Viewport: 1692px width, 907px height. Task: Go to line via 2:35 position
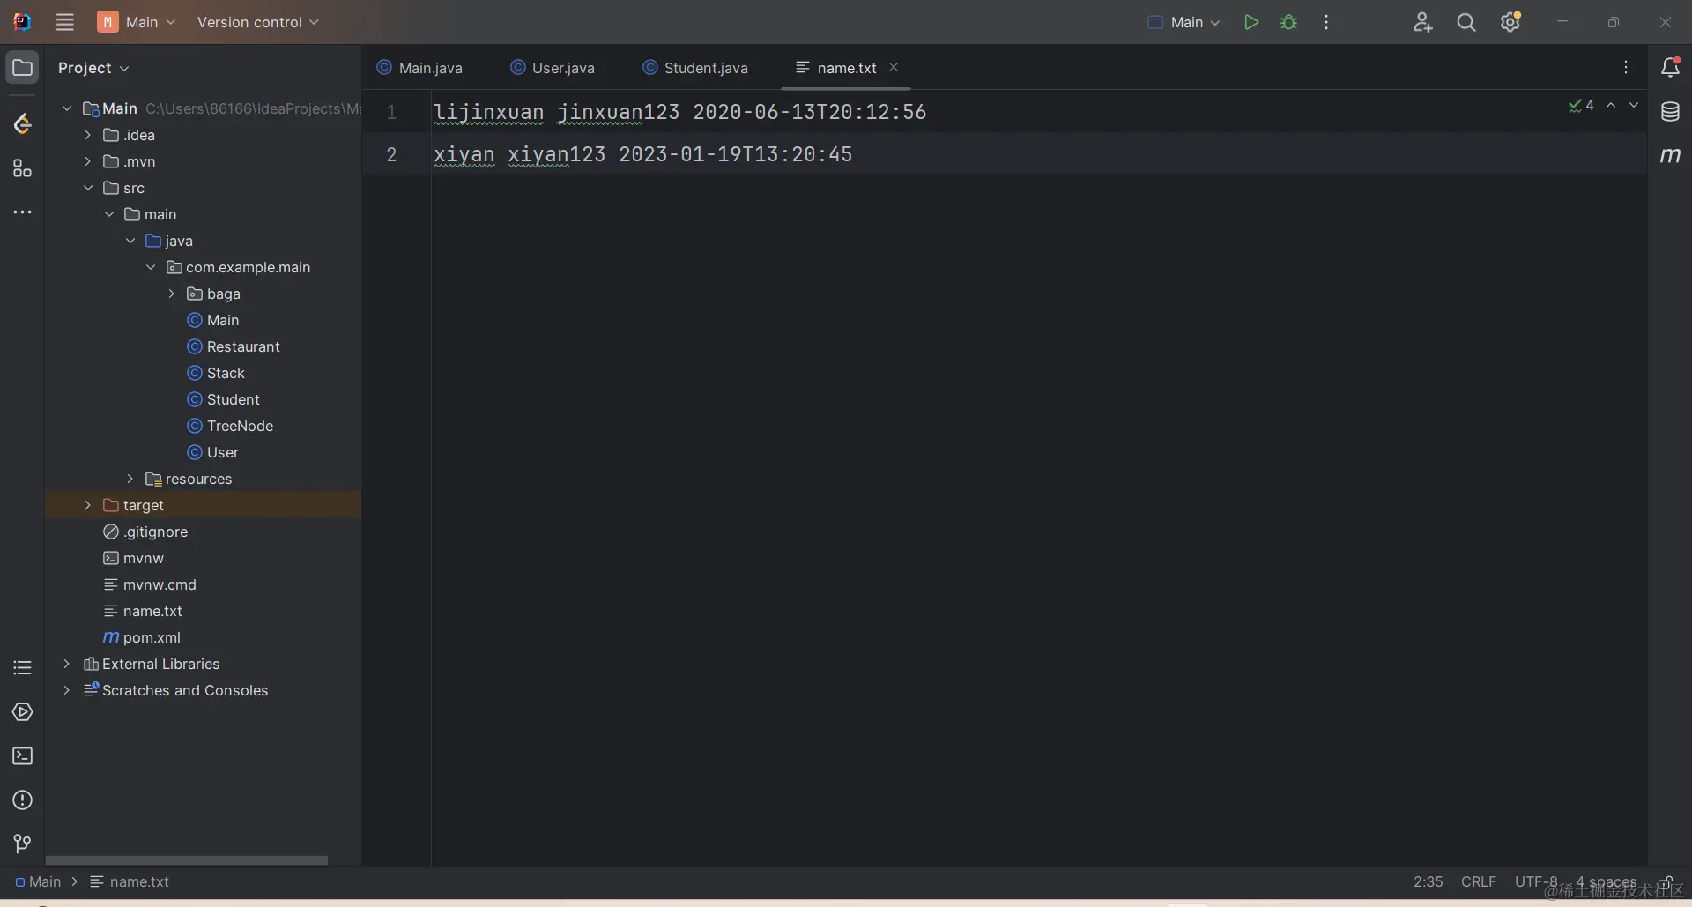click(x=1429, y=881)
